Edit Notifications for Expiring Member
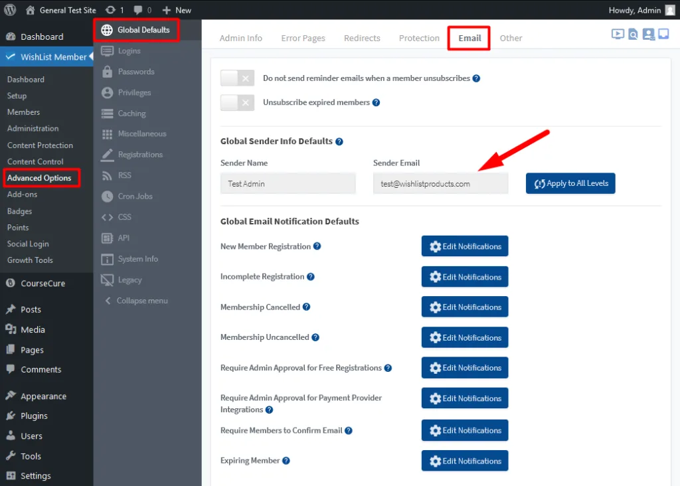680x486 pixels. click(x=464, y=461)
